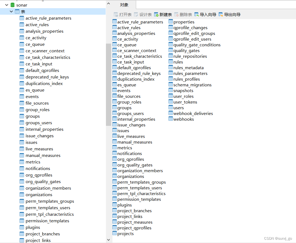Select metrics table icon in tree

pyautogui.click(x=22, y=162)
